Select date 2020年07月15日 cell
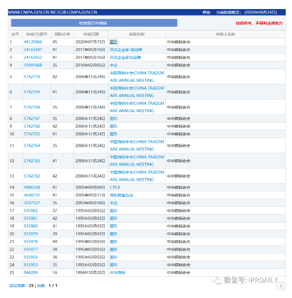The image size is (292, 298). [x=90, y=42]
